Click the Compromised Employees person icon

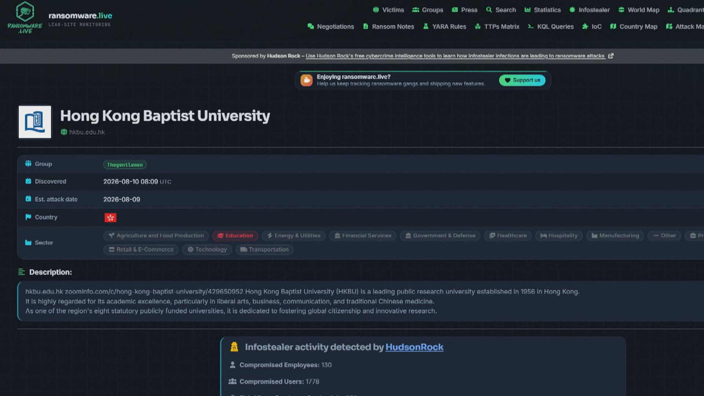[x=232, y=365]
